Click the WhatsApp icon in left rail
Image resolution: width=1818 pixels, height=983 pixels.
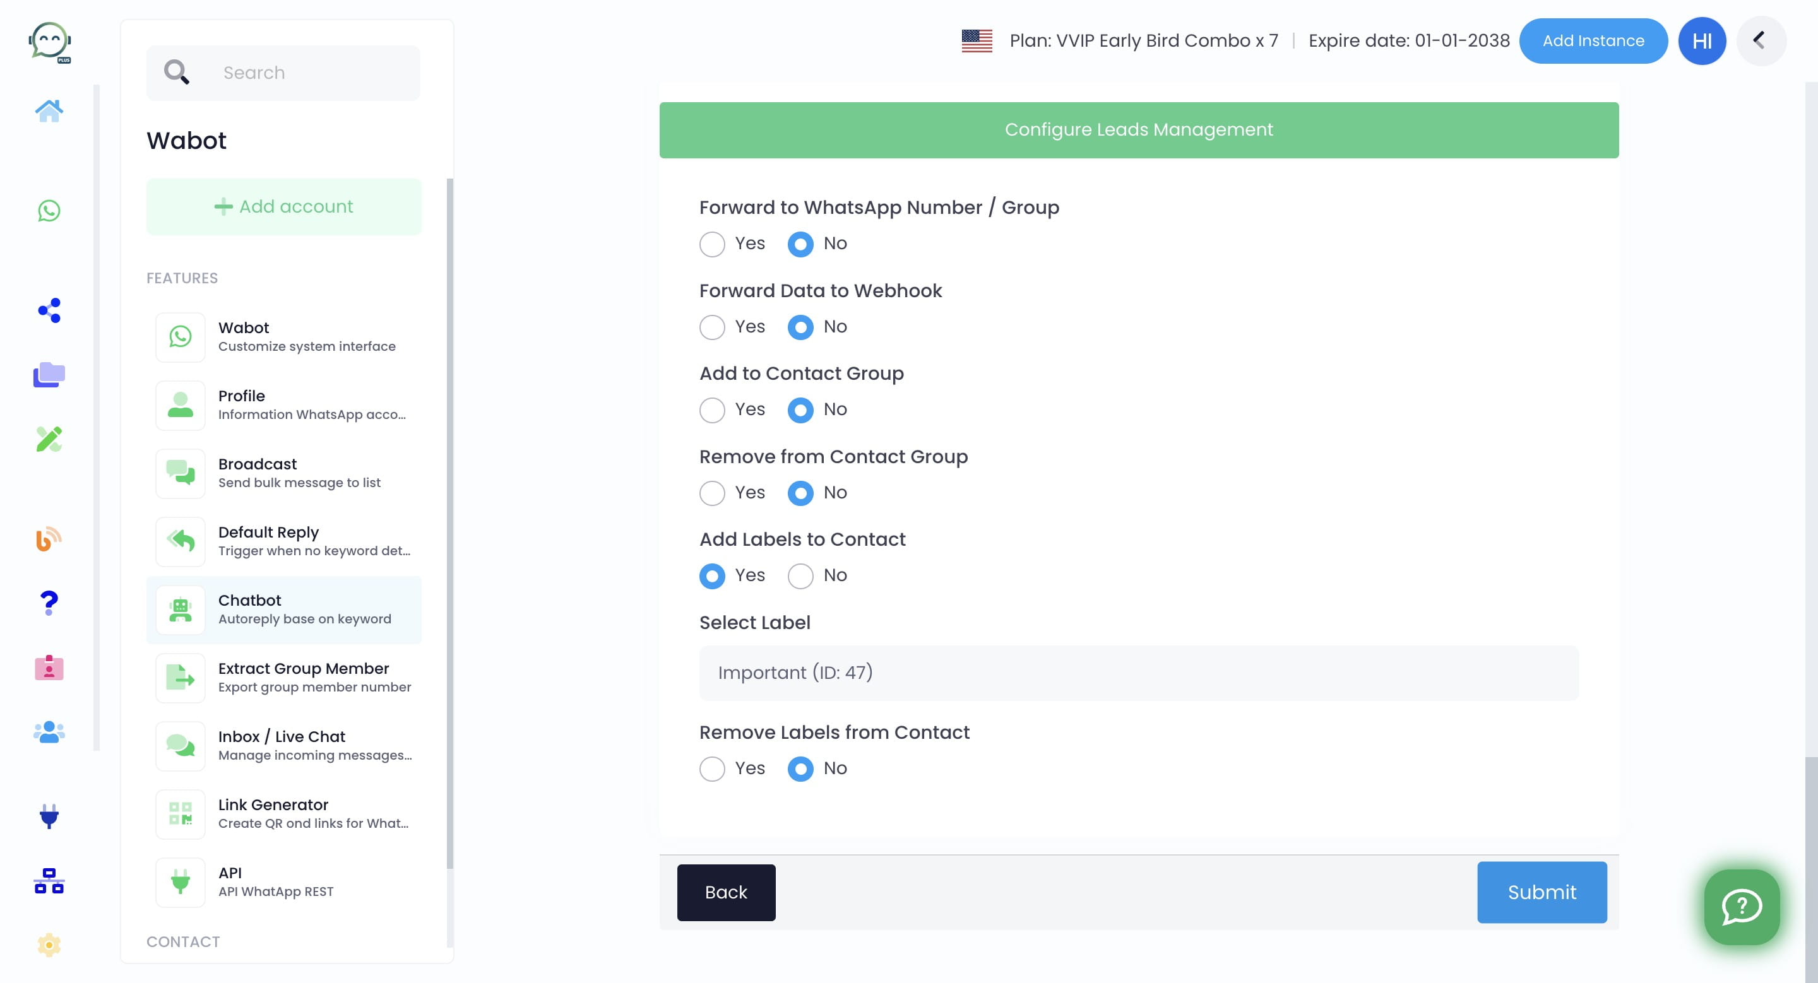(x=49, y=210)
